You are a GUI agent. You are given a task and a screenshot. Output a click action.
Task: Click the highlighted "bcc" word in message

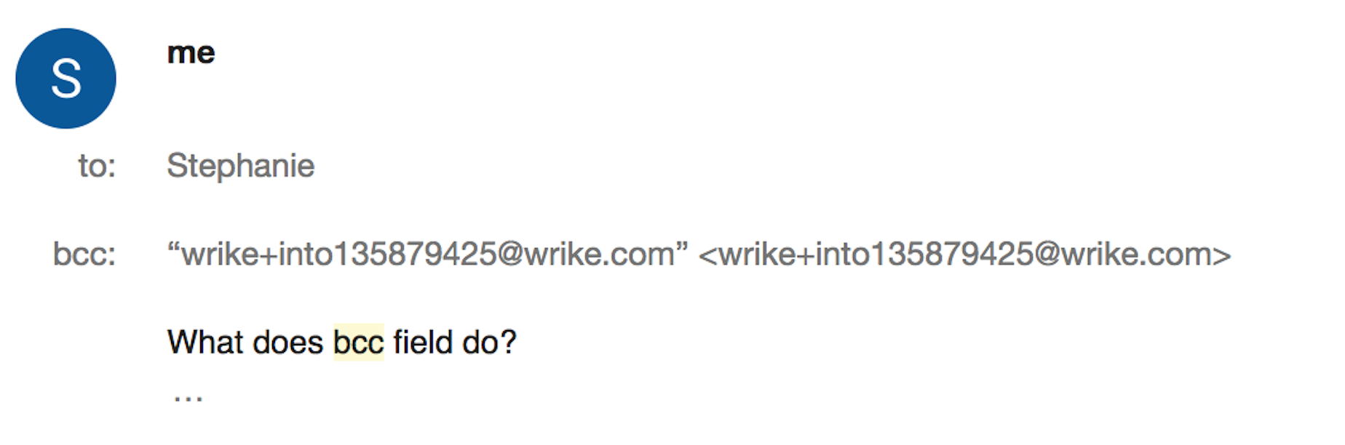[358, 342]
